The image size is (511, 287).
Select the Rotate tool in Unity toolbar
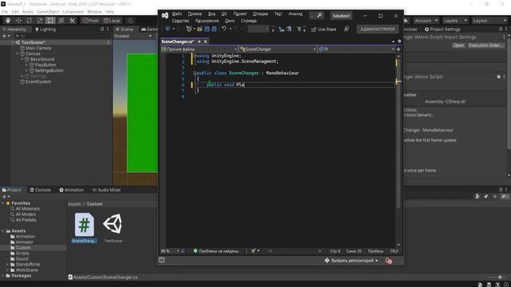(30, 21)
